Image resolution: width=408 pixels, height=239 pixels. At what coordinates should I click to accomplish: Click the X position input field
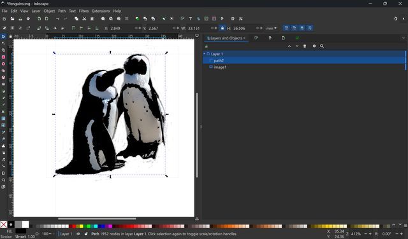tap(121, 28)
